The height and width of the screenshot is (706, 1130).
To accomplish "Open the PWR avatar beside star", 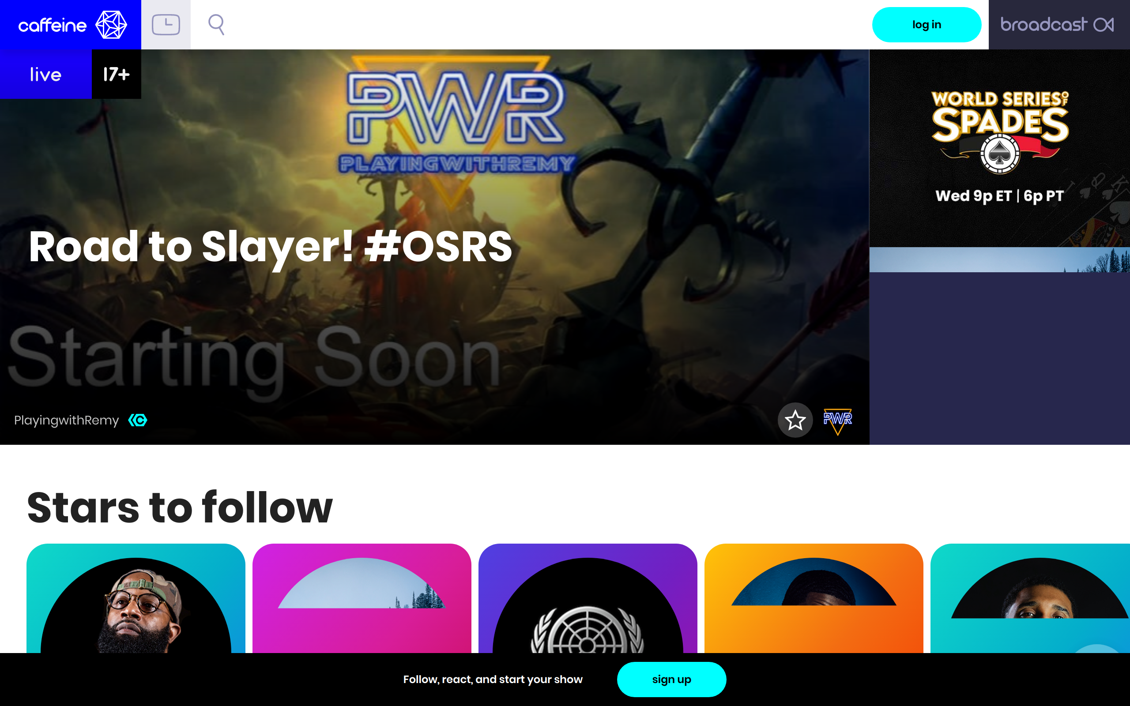I will click(837, 420).
